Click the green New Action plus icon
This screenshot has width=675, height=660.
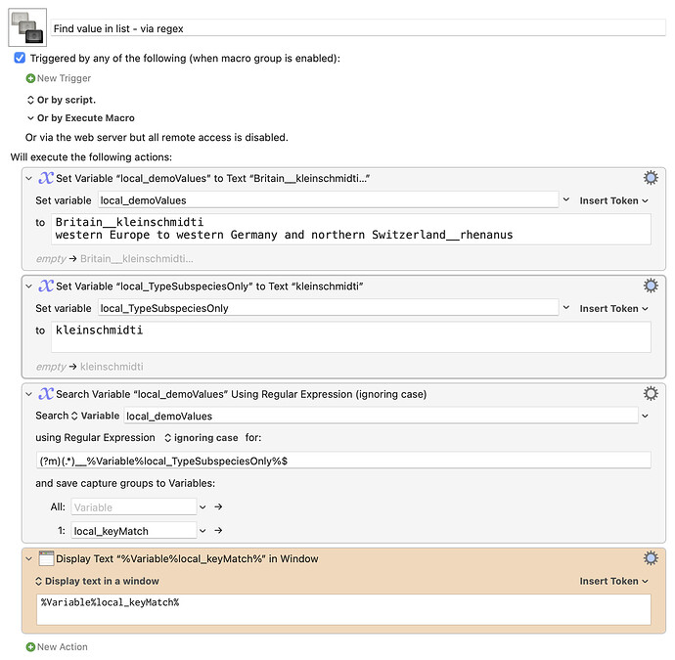30,647
